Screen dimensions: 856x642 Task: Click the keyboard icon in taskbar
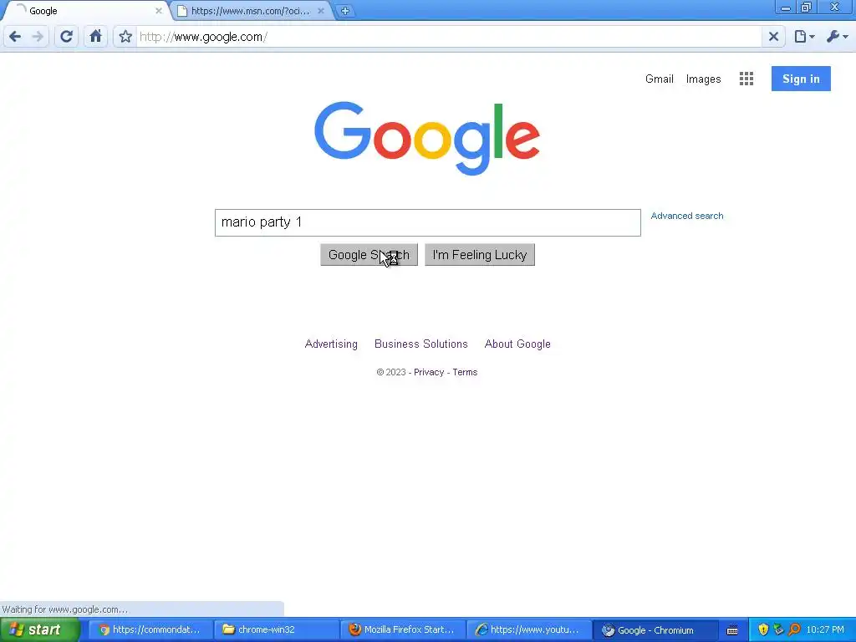tap(732, 630)
